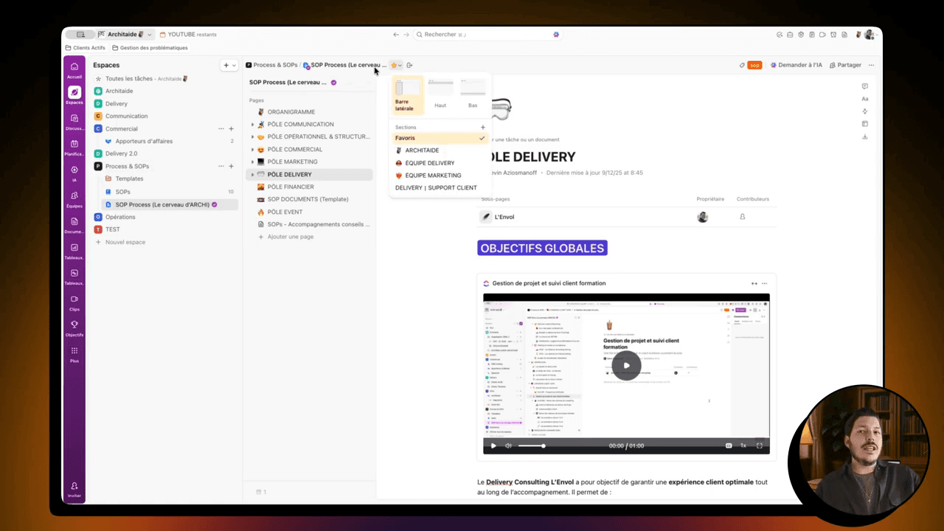The width and height of the screenshot is (944, 531).
Task: Select ÉQUIPE MARKETING in favorites menu
Action: (x=433, y=176)
